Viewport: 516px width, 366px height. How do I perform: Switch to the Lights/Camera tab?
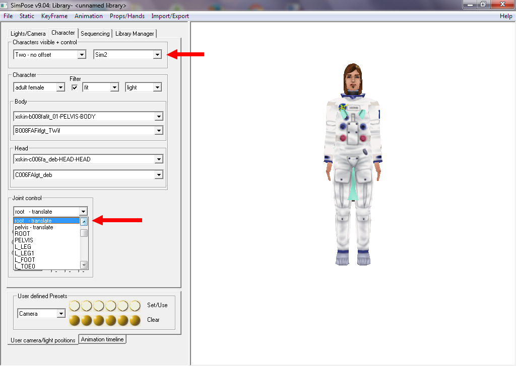tap(28, 34)
